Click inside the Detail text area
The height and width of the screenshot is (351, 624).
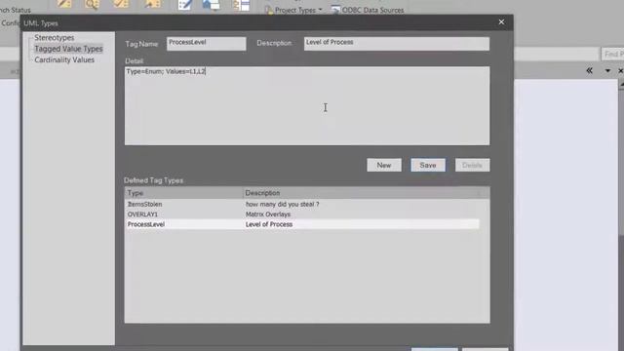[307, 105]
